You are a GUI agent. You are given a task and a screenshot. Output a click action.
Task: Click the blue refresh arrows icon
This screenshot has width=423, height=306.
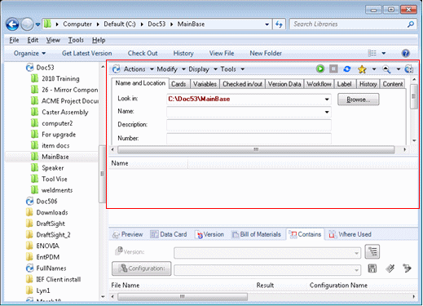pos(347,69)
